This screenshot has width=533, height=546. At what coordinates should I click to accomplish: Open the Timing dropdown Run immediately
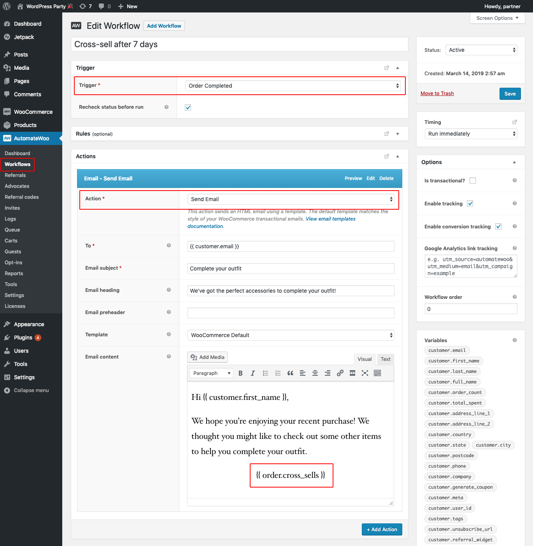471,134
